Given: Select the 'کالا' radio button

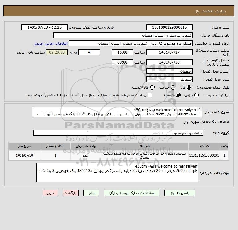Looking at the screenshot, I should tap(189, 87).
